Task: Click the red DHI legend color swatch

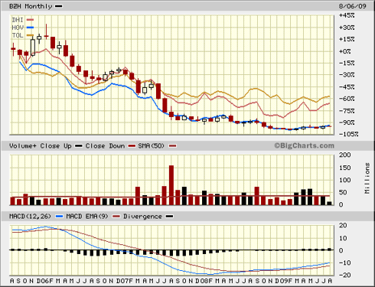Action: coord(30,20)
